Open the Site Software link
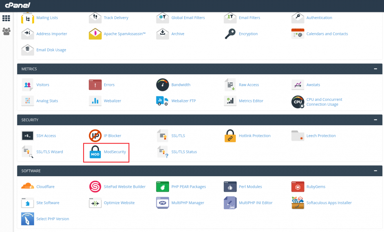Image resolution: width=384 pixels, height=232 pixels. click(48, 203)
